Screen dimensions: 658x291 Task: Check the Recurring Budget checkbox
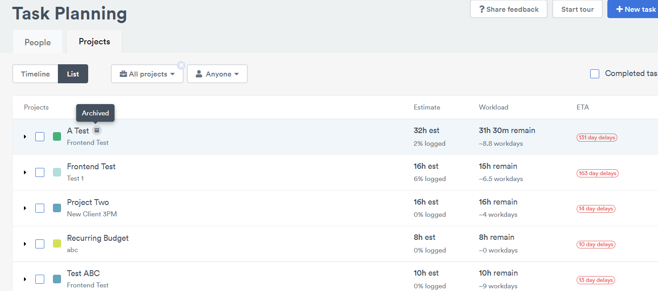click(40, 243)
